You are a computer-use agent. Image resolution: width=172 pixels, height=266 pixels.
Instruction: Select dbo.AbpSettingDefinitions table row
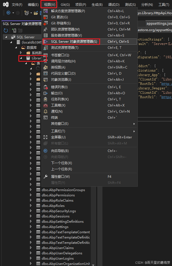click(63, 222)
